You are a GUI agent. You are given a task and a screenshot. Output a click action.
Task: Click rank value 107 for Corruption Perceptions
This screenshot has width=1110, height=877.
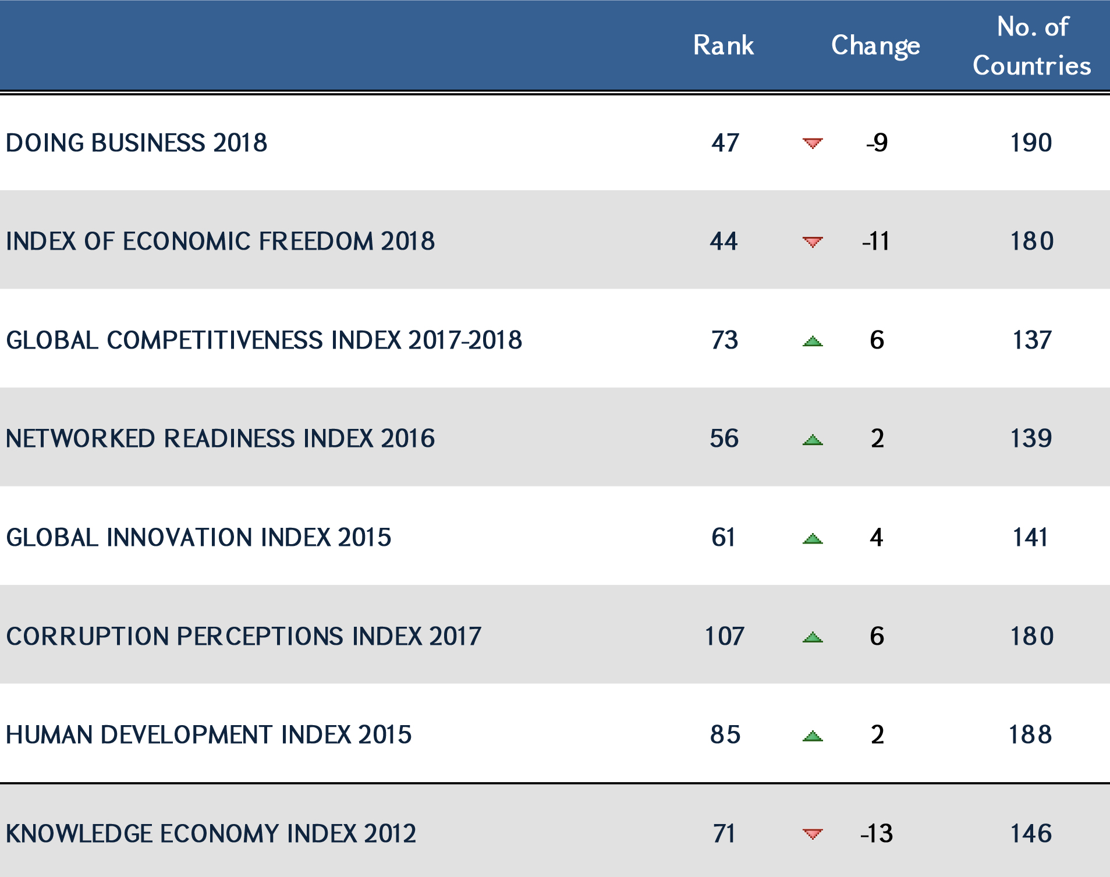tap(724, 636)
